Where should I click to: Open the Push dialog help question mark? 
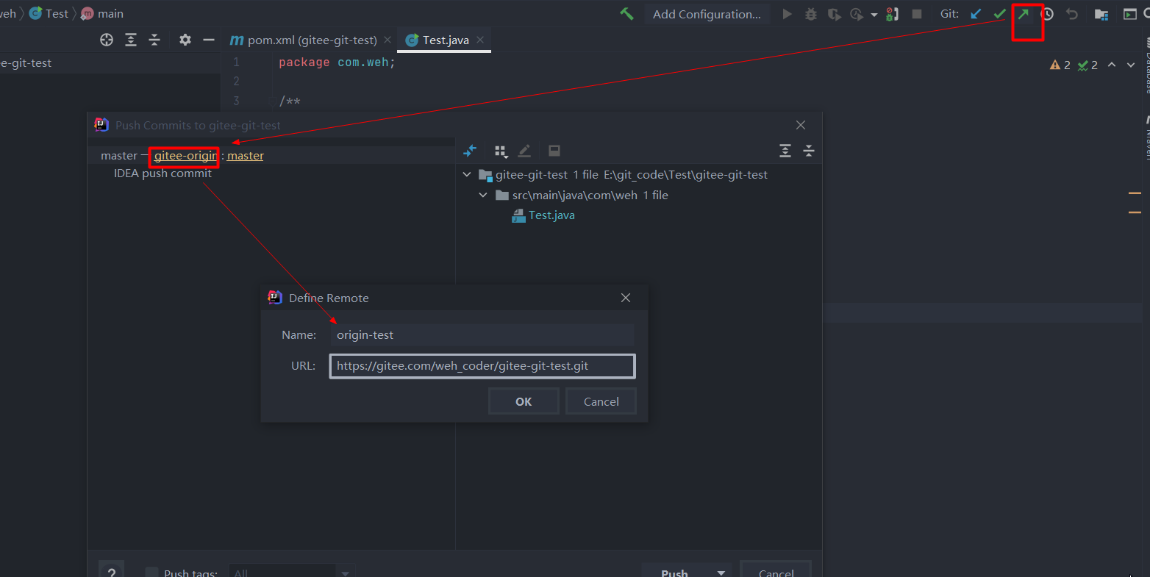point(111,571)
